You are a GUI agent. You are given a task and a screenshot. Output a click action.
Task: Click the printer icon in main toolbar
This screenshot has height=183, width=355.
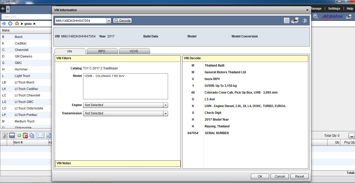tap(349, 17)
